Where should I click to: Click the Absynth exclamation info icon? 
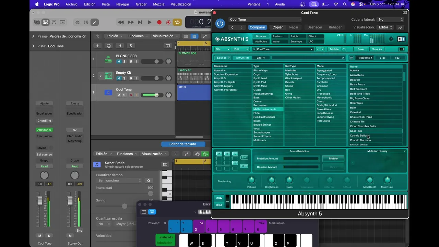click(x=391, y=39)
